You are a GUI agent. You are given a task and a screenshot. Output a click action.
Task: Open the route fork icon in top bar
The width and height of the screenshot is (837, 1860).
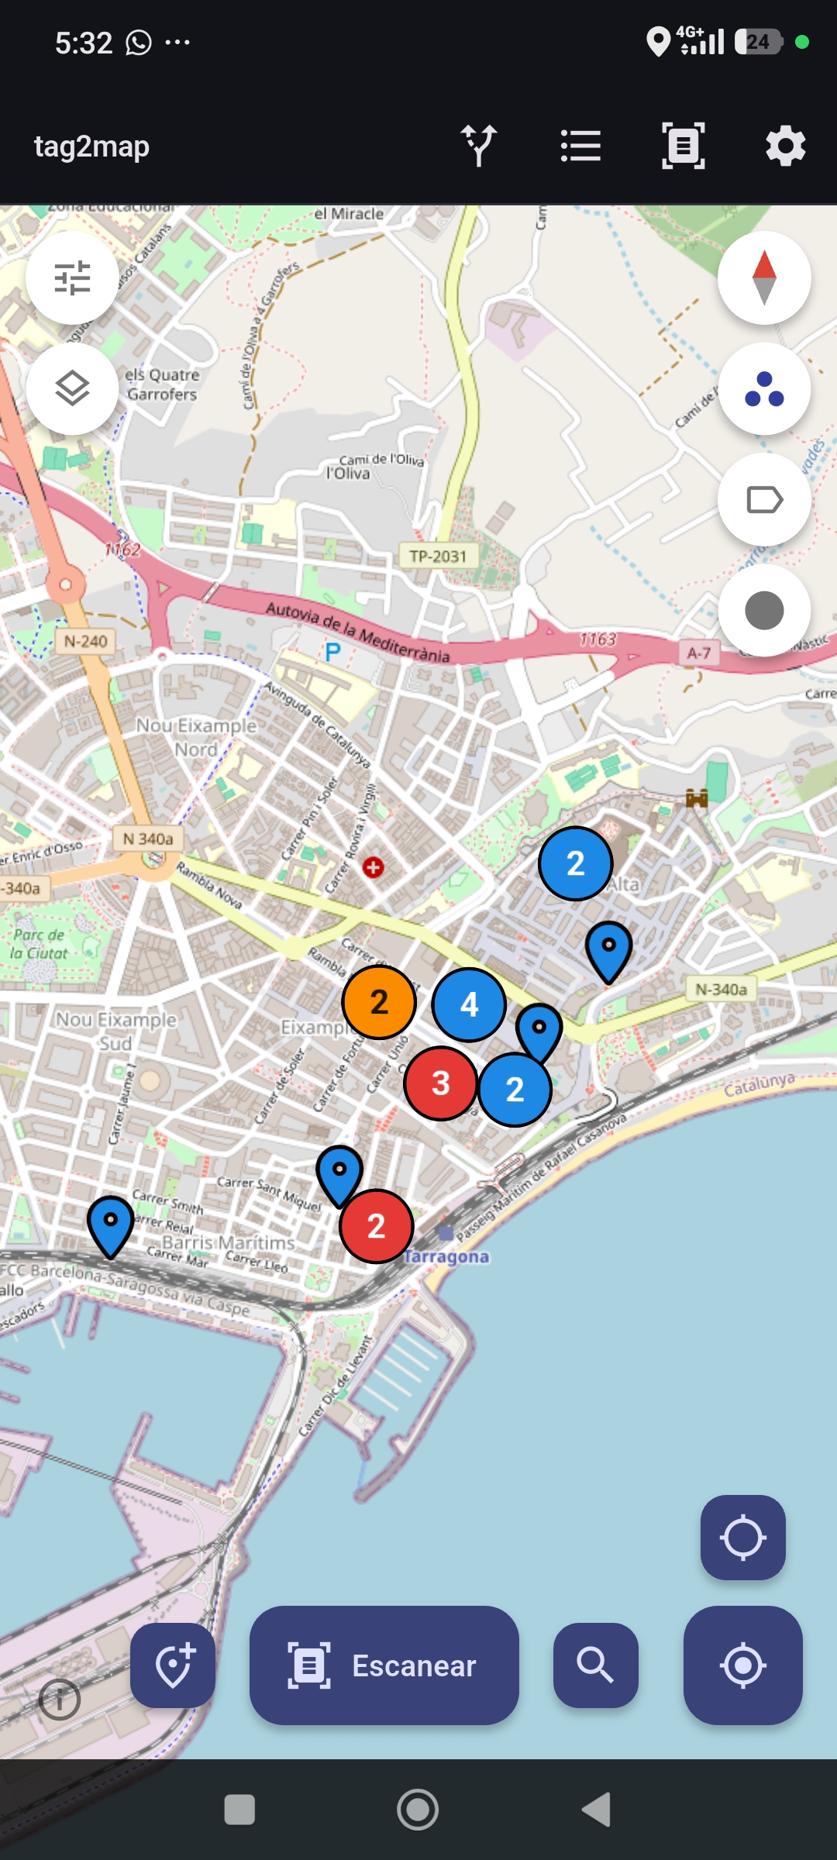click(479, 146)
